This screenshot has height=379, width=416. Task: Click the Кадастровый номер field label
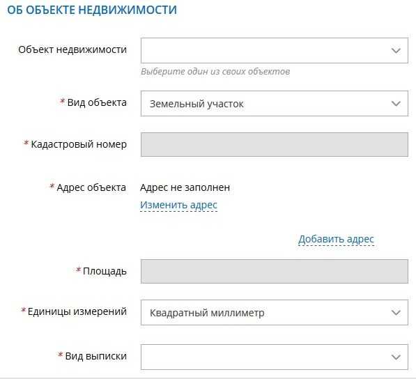pos(79,144)
